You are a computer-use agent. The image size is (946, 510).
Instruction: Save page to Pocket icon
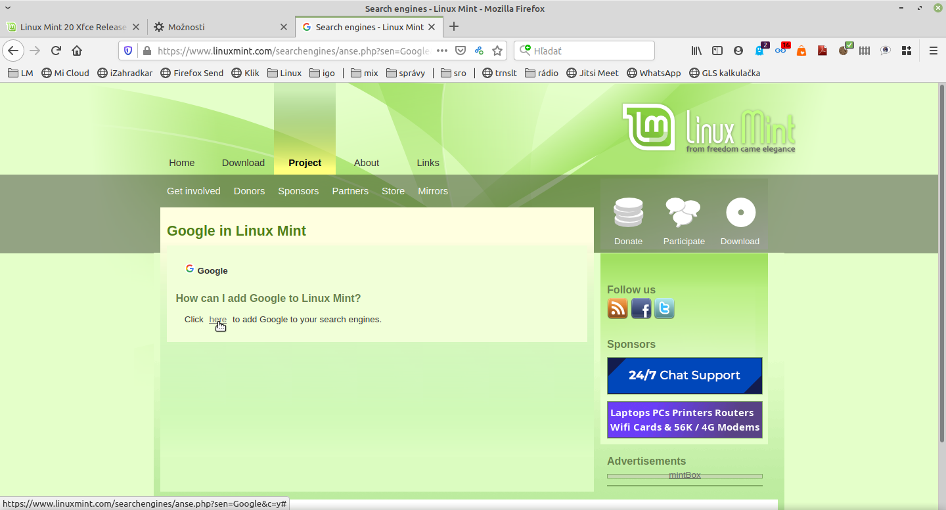point(461,51)
